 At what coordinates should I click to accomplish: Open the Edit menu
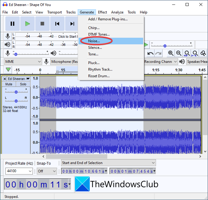15,12
